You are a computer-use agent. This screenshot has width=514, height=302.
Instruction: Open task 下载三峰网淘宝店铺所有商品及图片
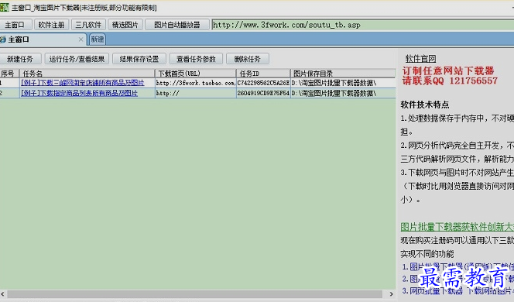coord(82,83)
